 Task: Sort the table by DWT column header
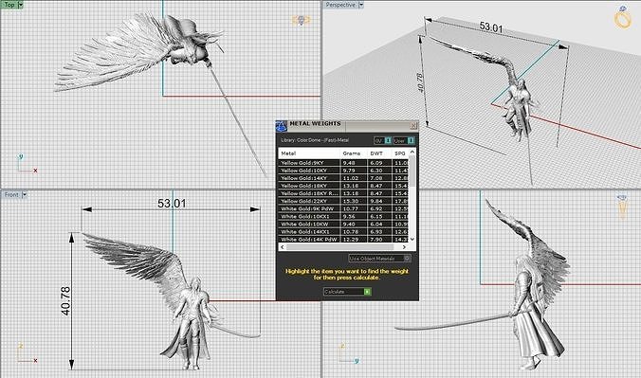coord(379,153)
